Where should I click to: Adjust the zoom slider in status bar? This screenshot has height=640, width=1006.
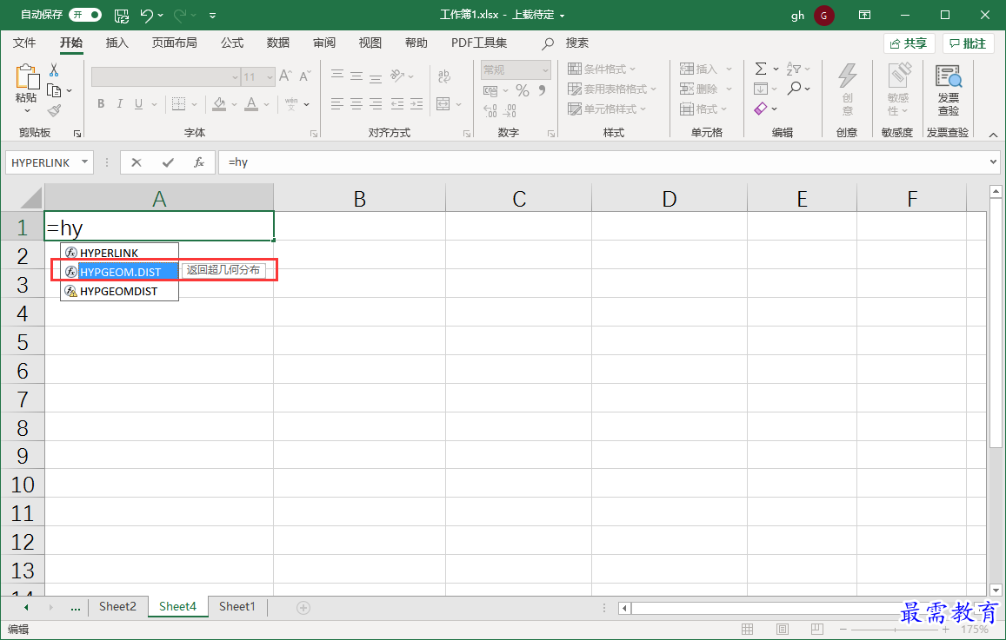click(x=895, y=629)
